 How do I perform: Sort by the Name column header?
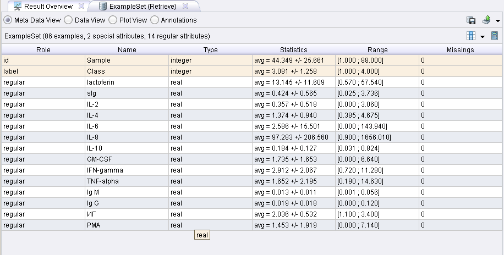[x=127, y=50]
